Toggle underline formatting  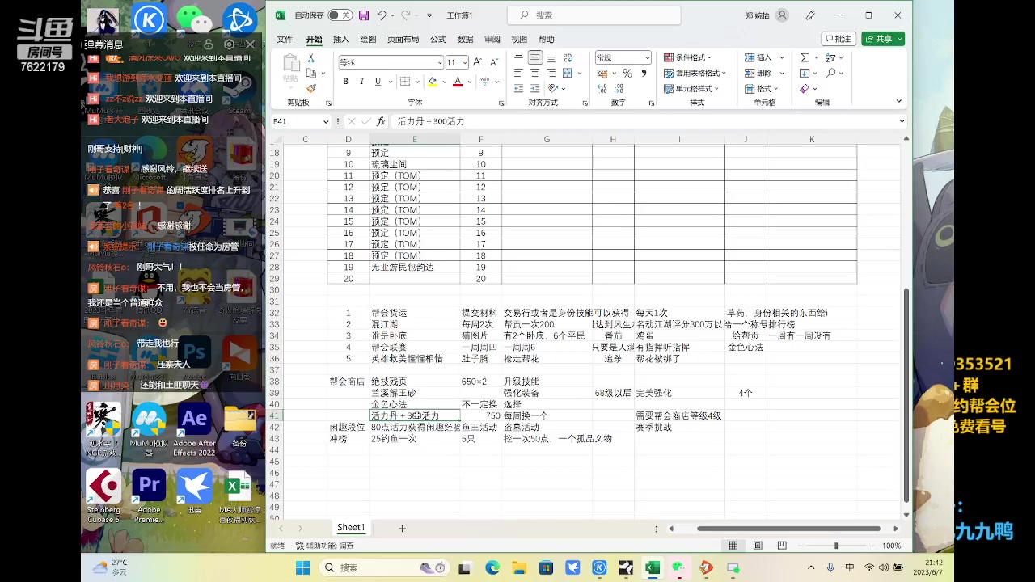click(x=377, y=82)
